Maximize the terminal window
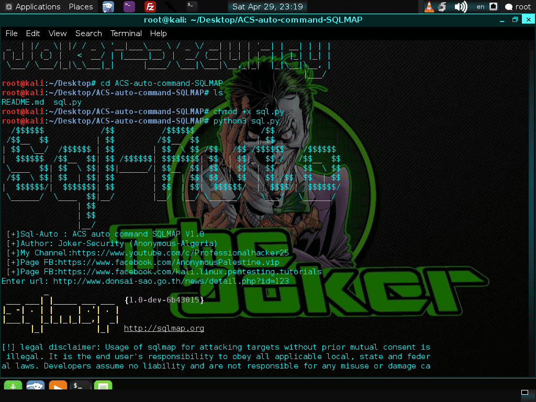 pos(515,20)
